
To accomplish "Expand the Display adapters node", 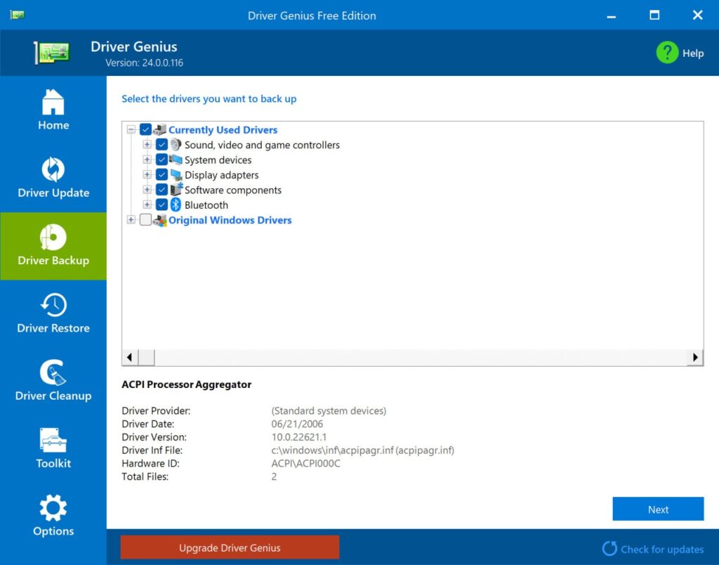I will (147, 175).
